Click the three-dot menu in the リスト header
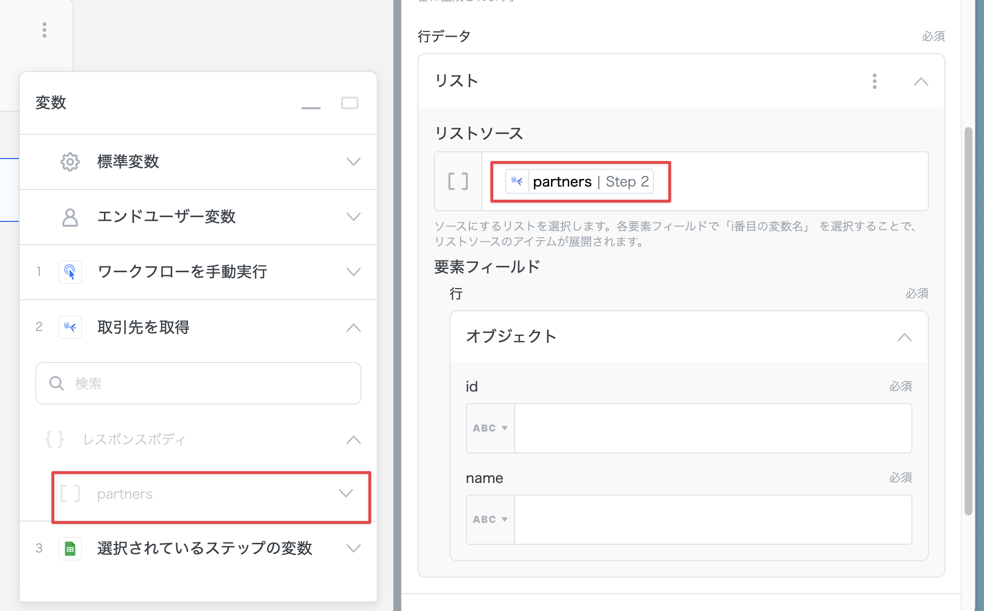The height and width of the screenshot is (611, 984). 874,81
